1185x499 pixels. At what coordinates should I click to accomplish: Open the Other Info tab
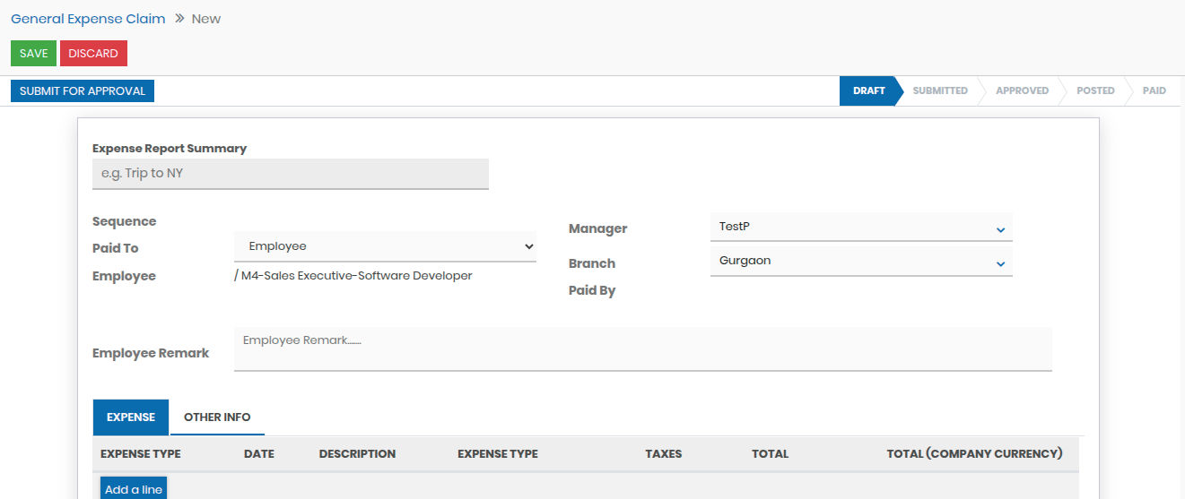(217, 417)
